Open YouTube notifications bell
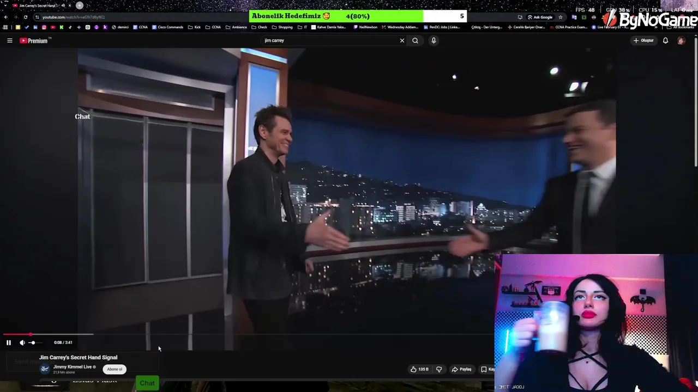 665,40
